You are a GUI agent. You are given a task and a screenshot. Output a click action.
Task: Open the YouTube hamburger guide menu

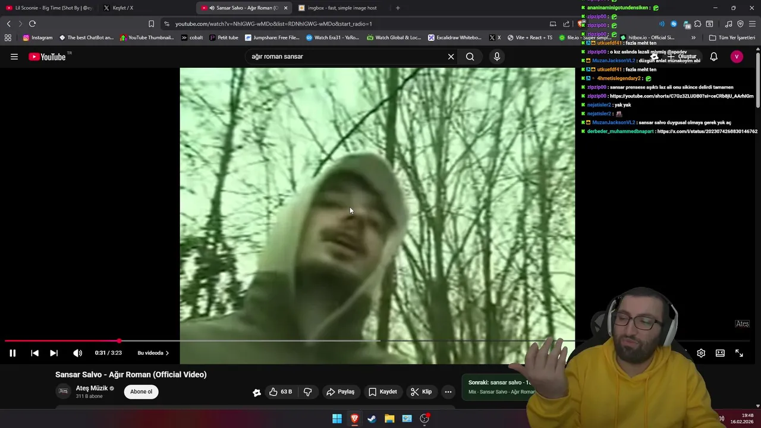pos(14,56)
